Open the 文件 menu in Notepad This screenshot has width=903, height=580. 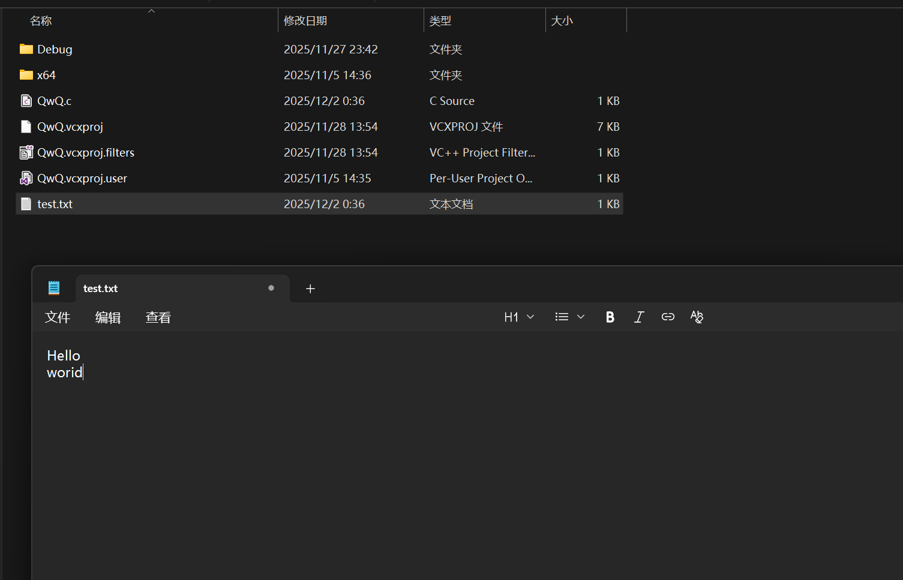(58, 317)
